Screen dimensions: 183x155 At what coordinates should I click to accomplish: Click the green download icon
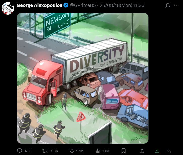click(157, 151)
